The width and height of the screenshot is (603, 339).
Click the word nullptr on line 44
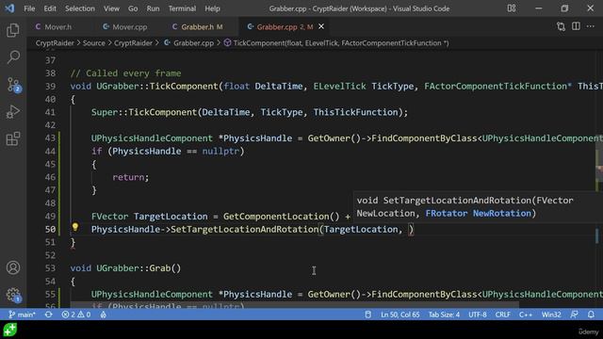(x=220, y=151)
